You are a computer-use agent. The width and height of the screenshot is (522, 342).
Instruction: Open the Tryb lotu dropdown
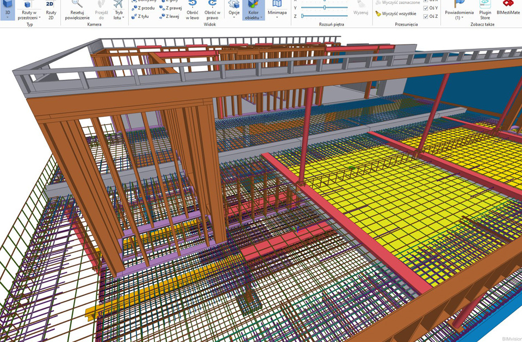point(118,15)
